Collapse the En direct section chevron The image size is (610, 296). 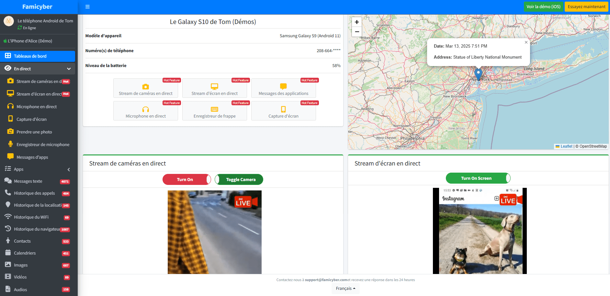pyautogui.click(x=69, y=69)
